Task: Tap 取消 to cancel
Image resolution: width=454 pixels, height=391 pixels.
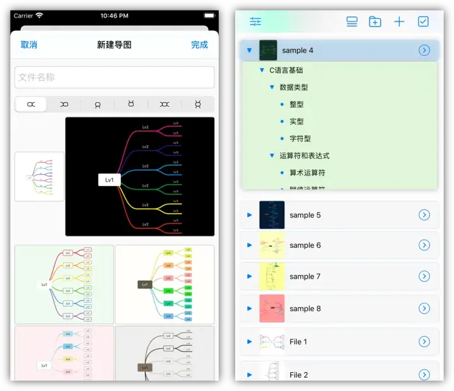Action: click(29, 45)
